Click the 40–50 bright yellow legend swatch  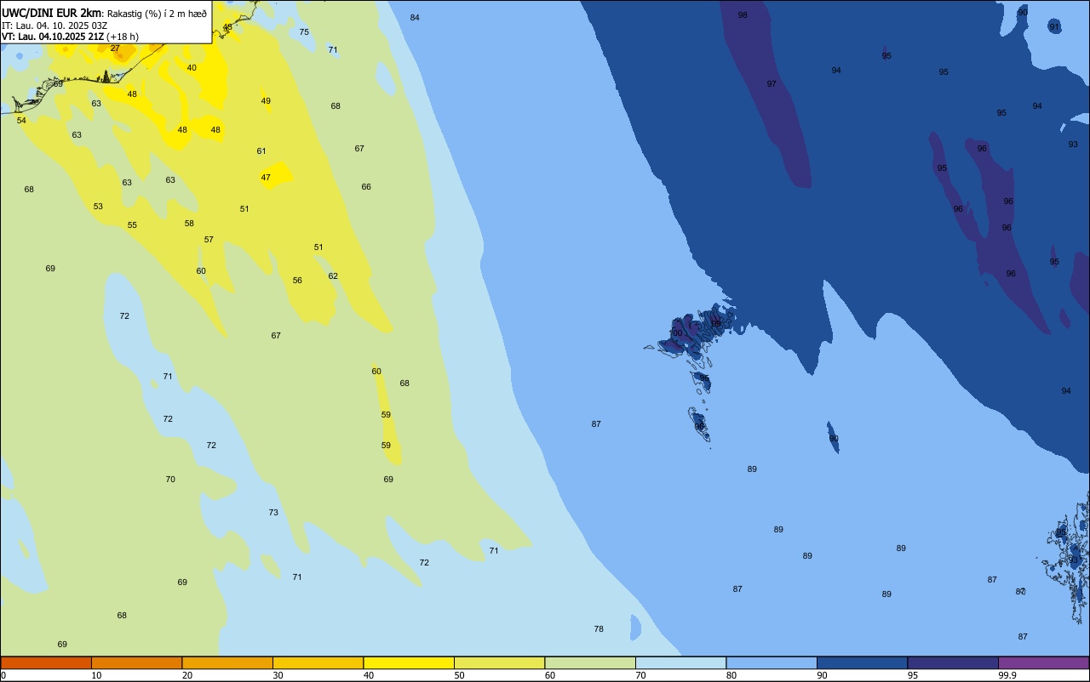point(409,662)
